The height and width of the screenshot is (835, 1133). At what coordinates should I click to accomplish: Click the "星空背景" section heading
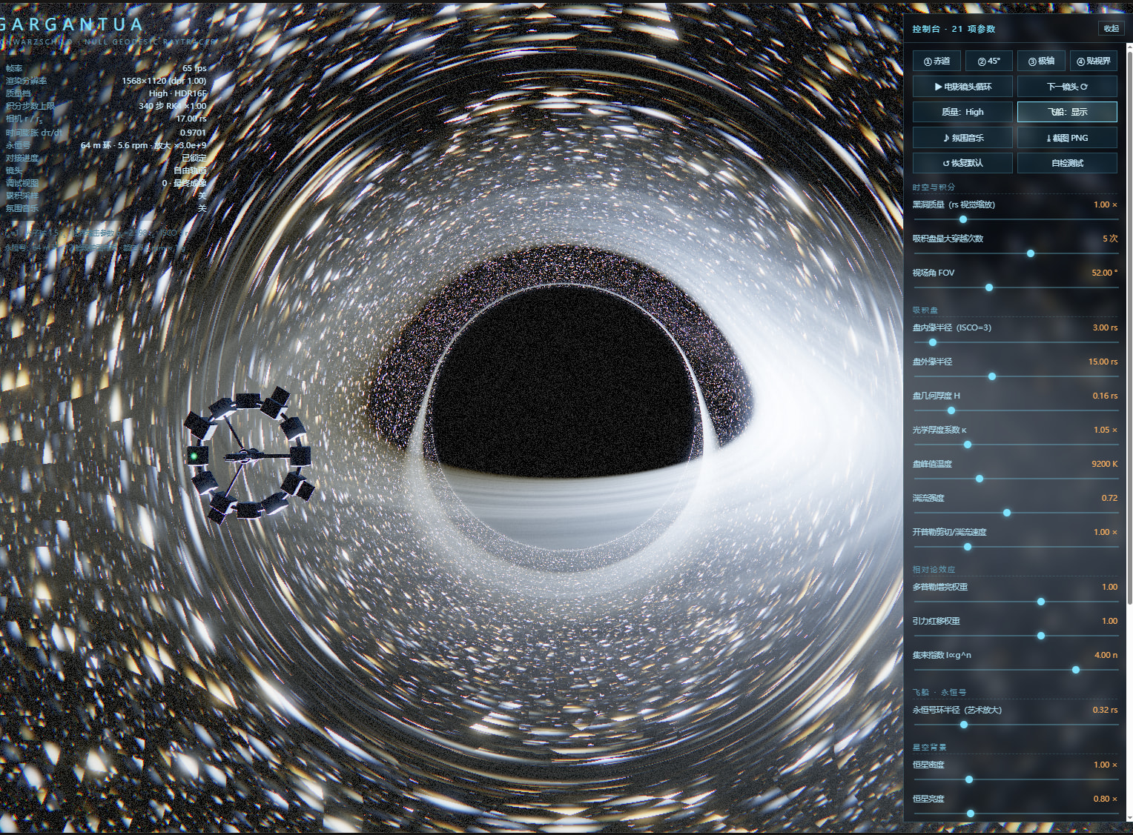(x=929, y=748)
